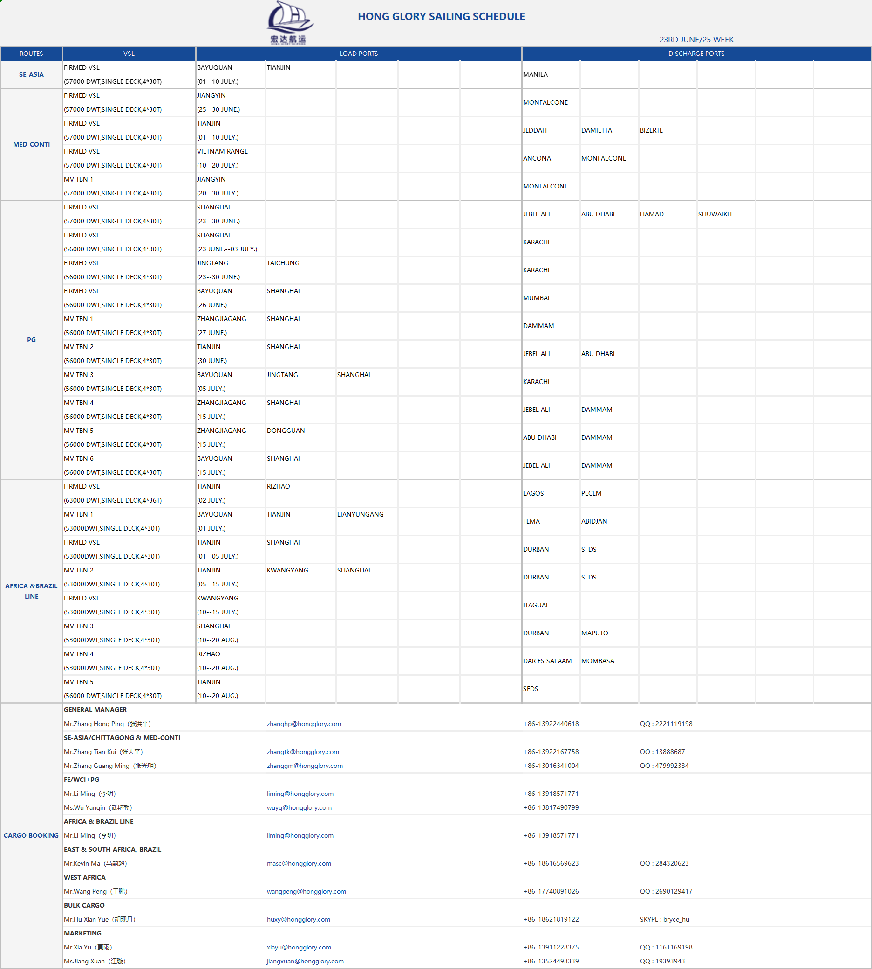Open liming@hongglory.com link under Africa & Brazil Line
Viewport: 872px width, 969px height.
(x=300, y=835)
